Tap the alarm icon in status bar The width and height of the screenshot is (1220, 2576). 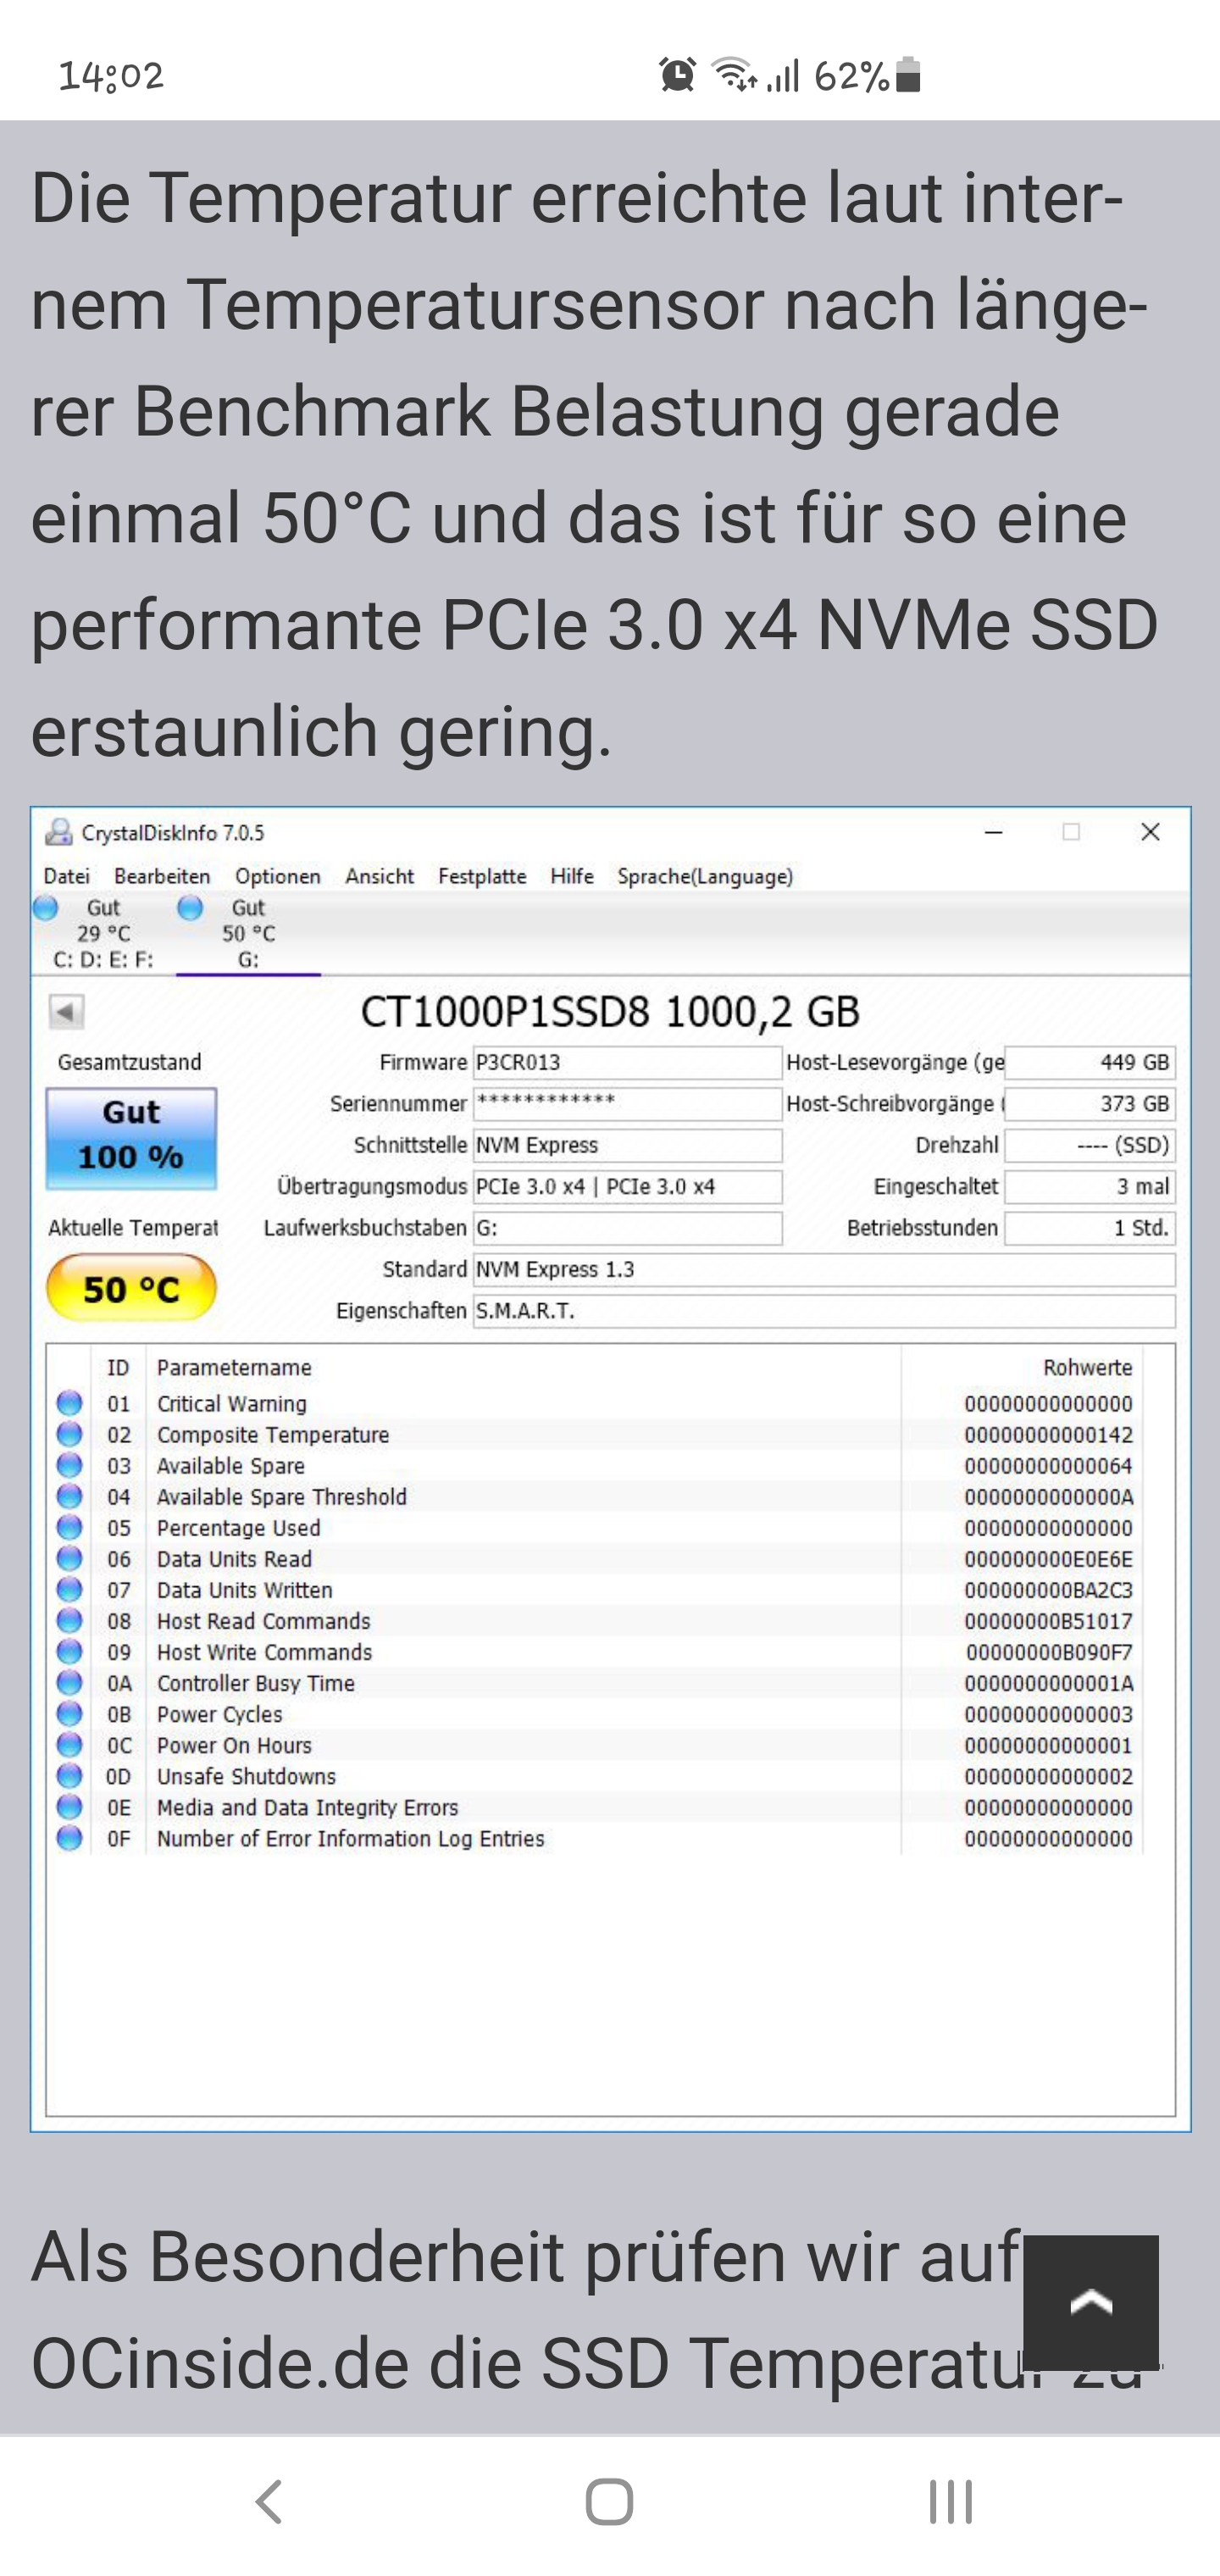pyautogui.click(x=677, y=75)
